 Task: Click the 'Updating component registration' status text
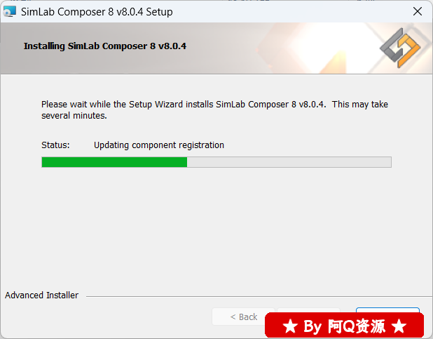point(159,145)
